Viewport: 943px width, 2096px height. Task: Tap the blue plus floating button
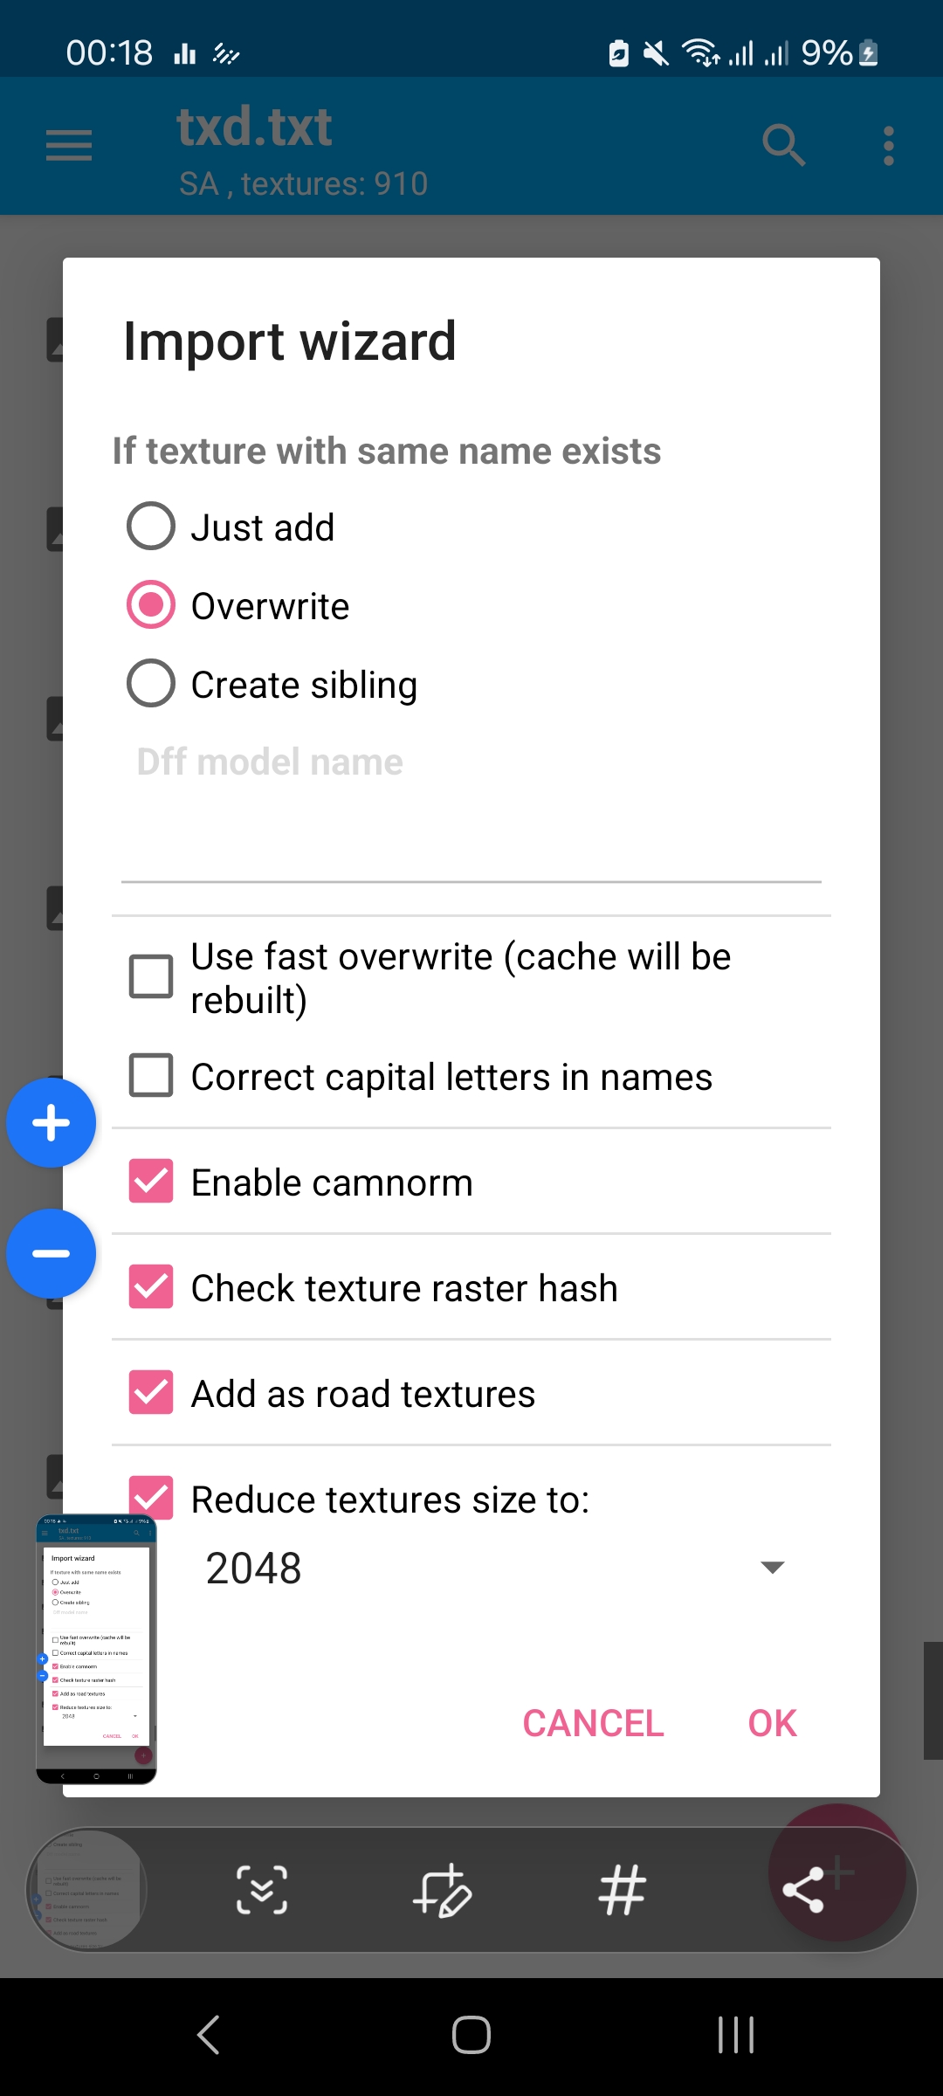(x=51, y=1123)
